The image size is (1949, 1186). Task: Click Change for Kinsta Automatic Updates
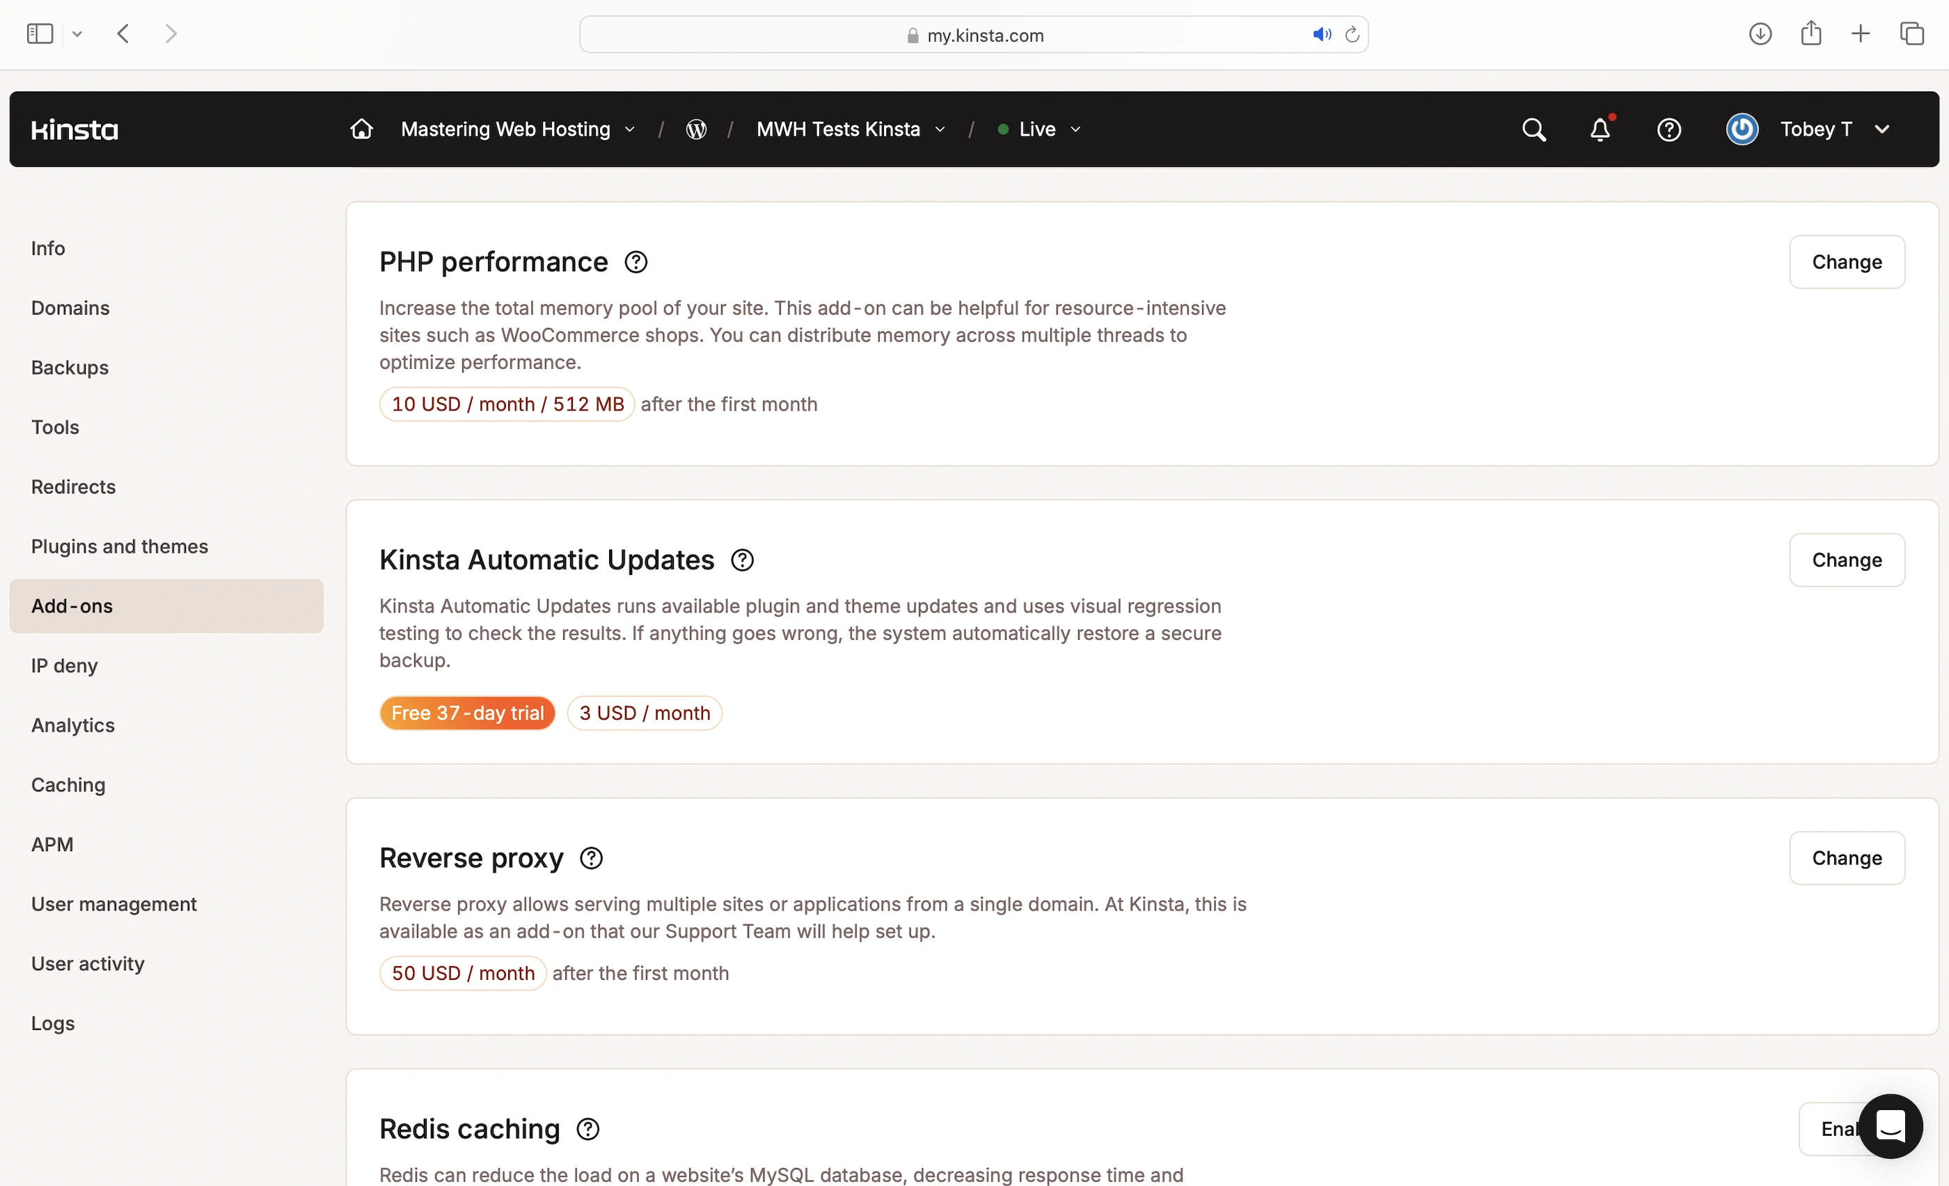click(x=1846, y=560)
